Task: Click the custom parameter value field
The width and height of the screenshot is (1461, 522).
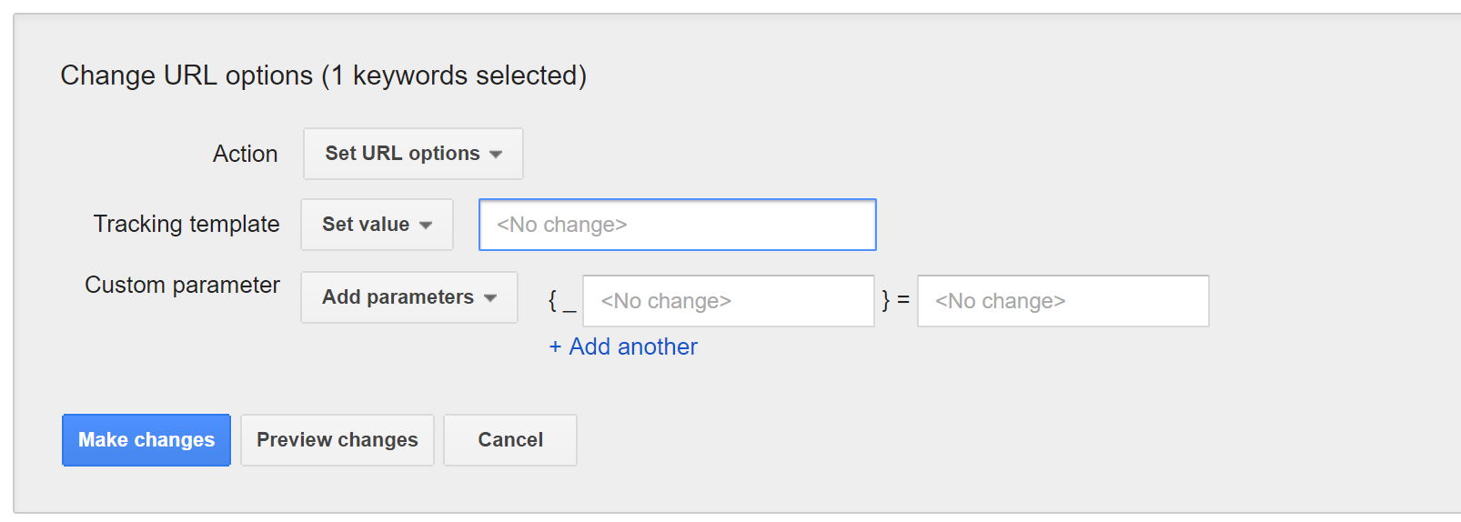Action: [x=1063, y=301]
